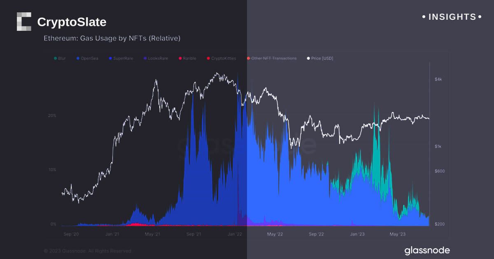This screenshot has width=494, height=259.
Task: Click the $4k price axis label
Action: click(439, 79)
